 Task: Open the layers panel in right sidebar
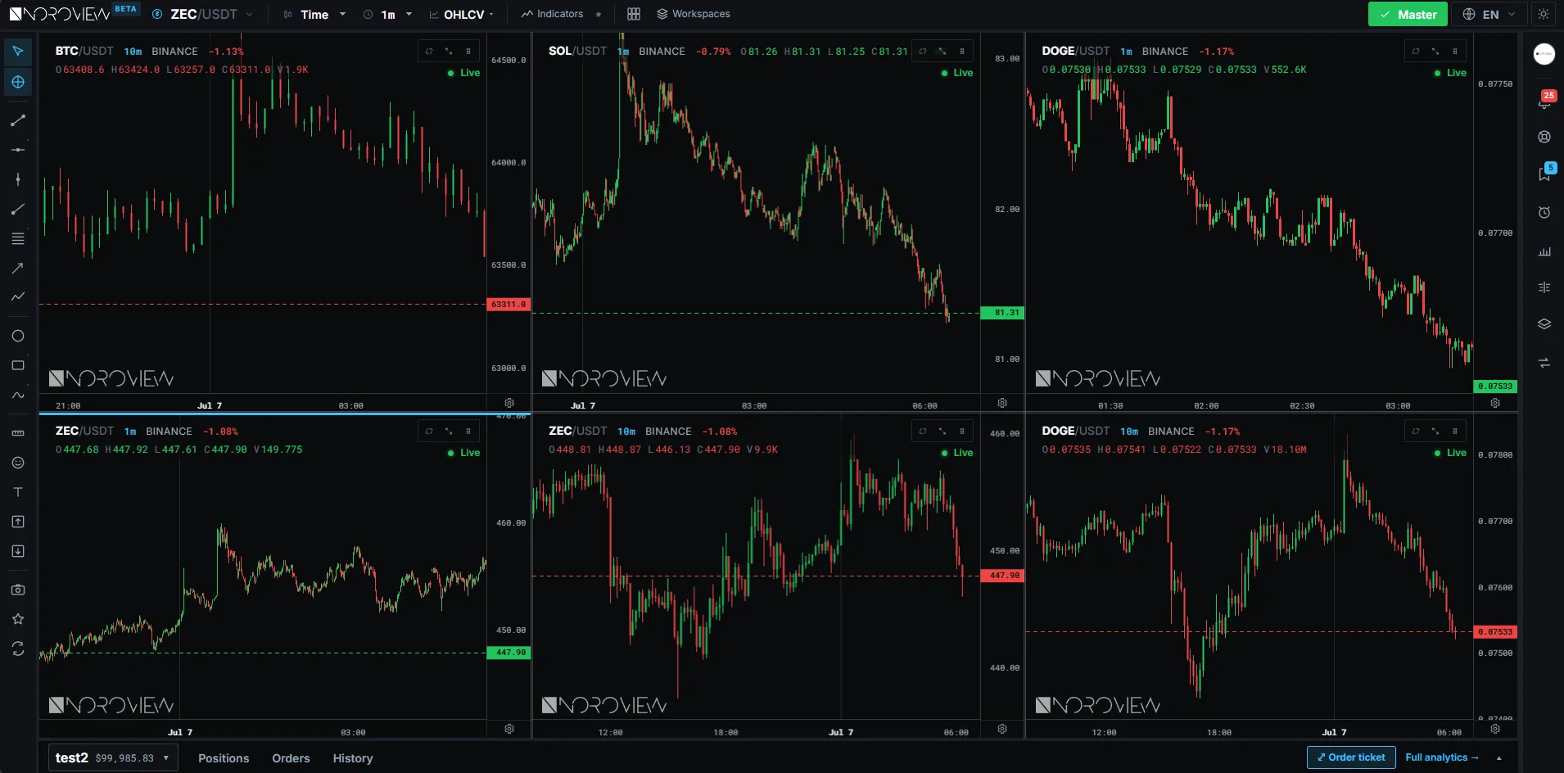point(1544,324)
